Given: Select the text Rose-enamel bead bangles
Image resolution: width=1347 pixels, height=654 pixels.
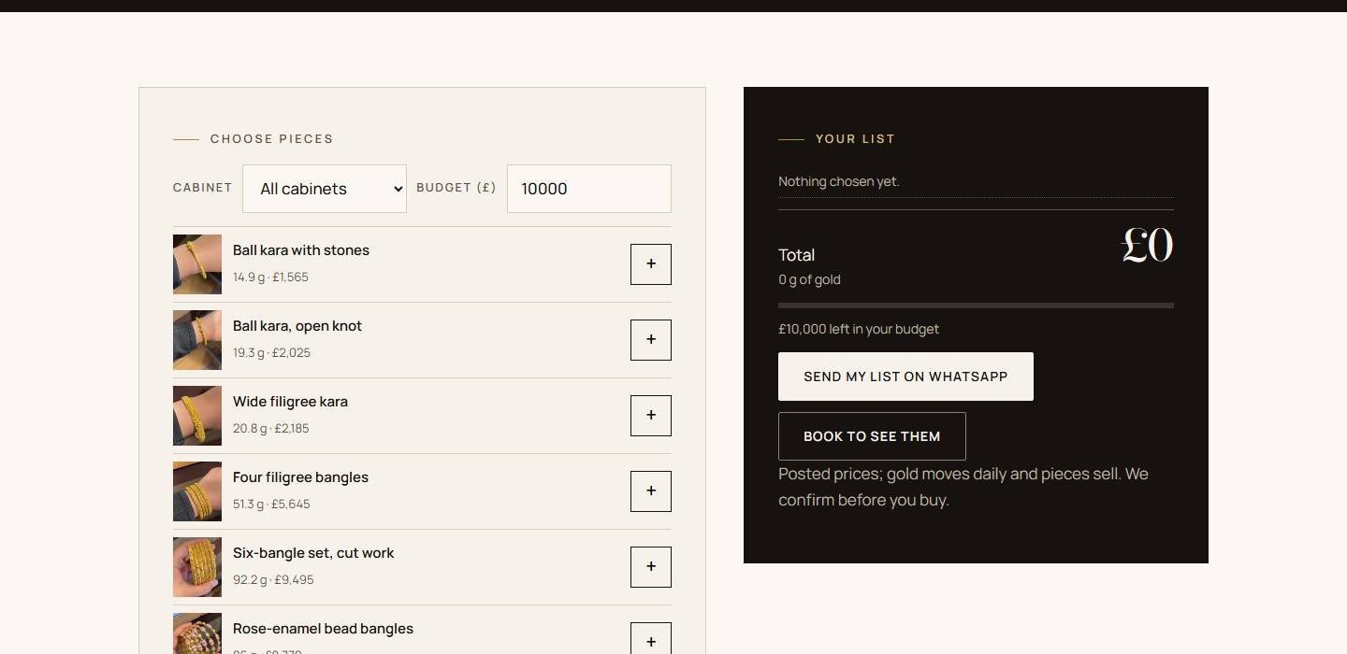Looking at the screenshot, I should [323, 629].
